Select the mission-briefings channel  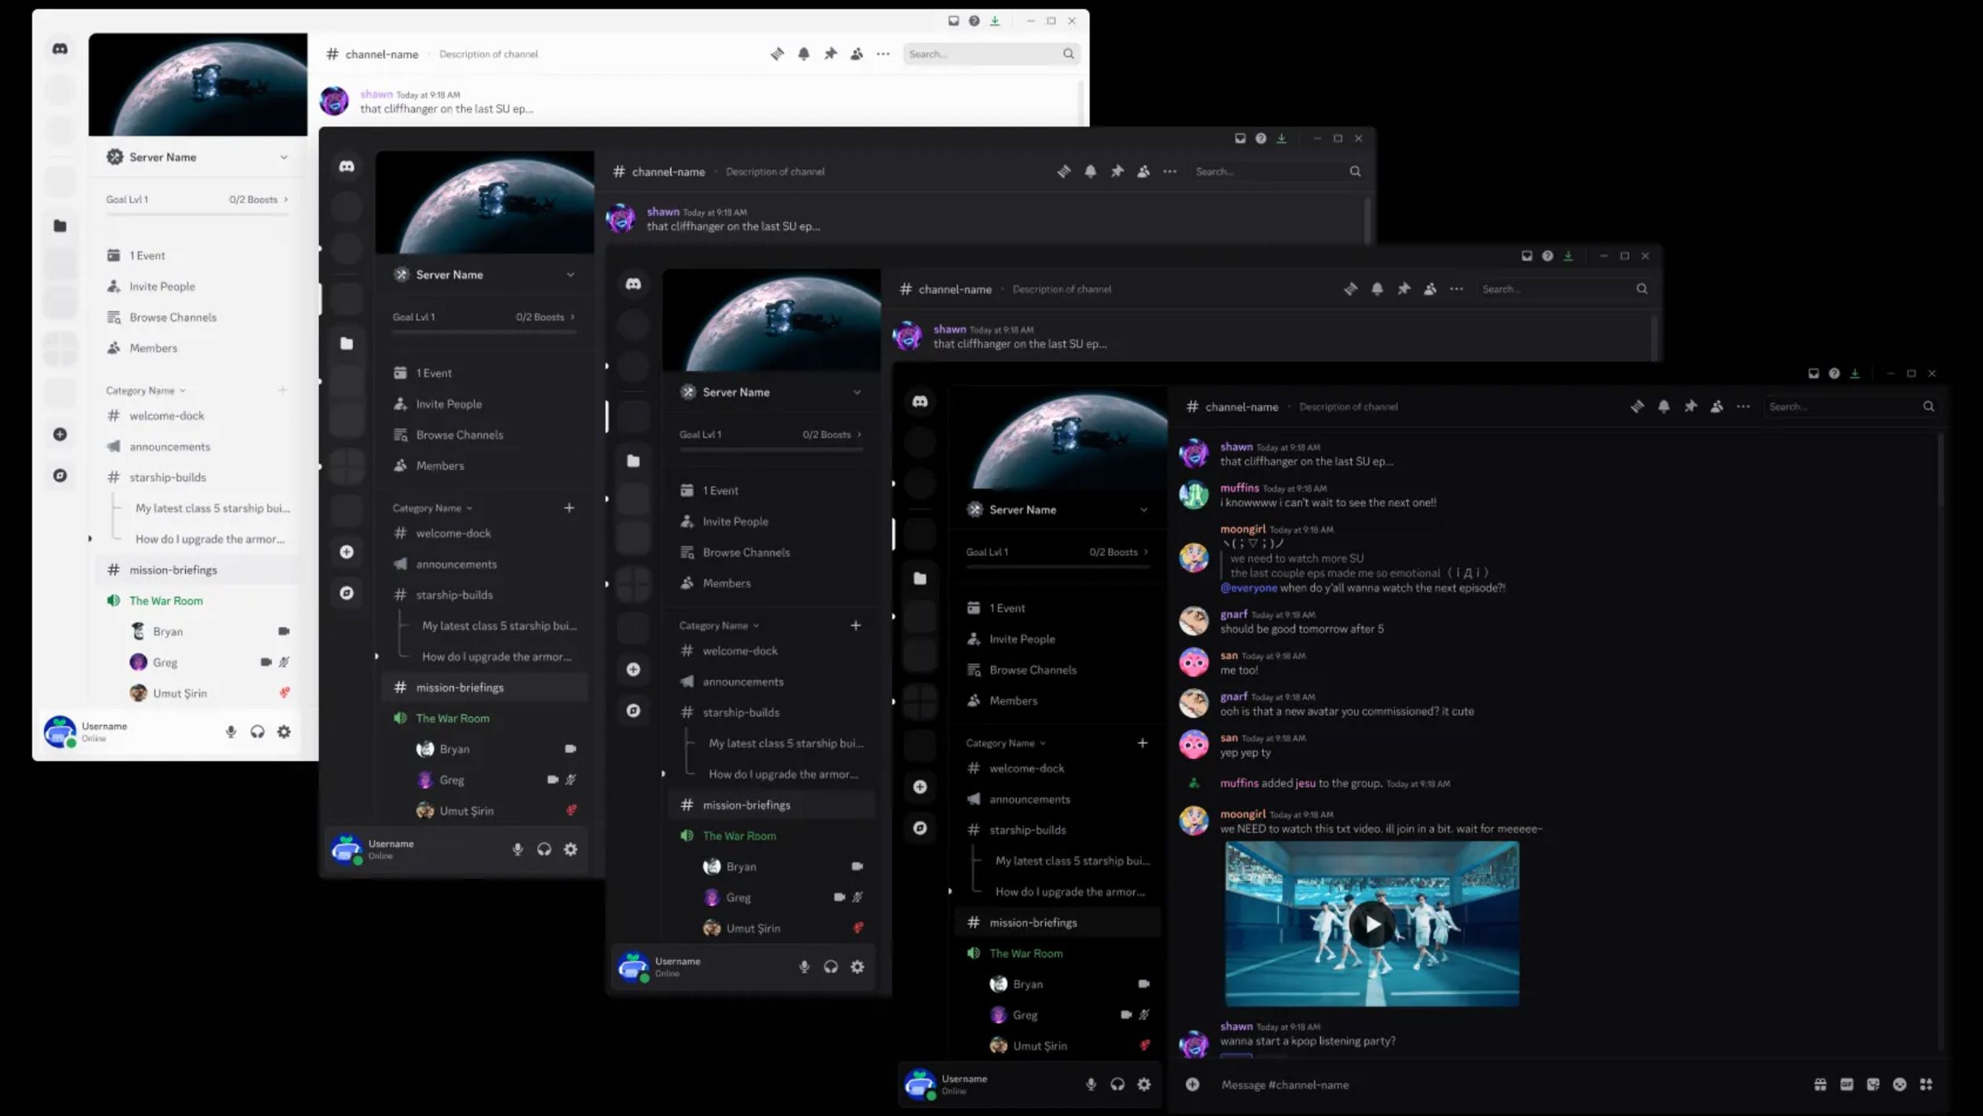1033,922
